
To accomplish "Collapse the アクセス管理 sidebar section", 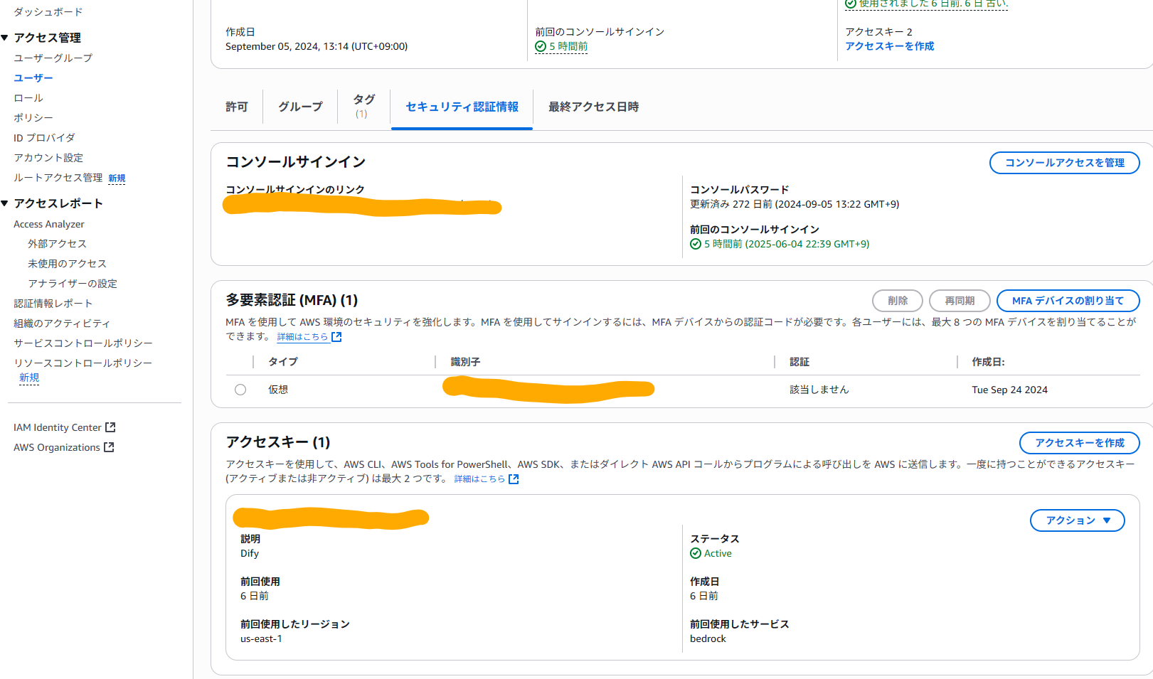I will [5, 38].
